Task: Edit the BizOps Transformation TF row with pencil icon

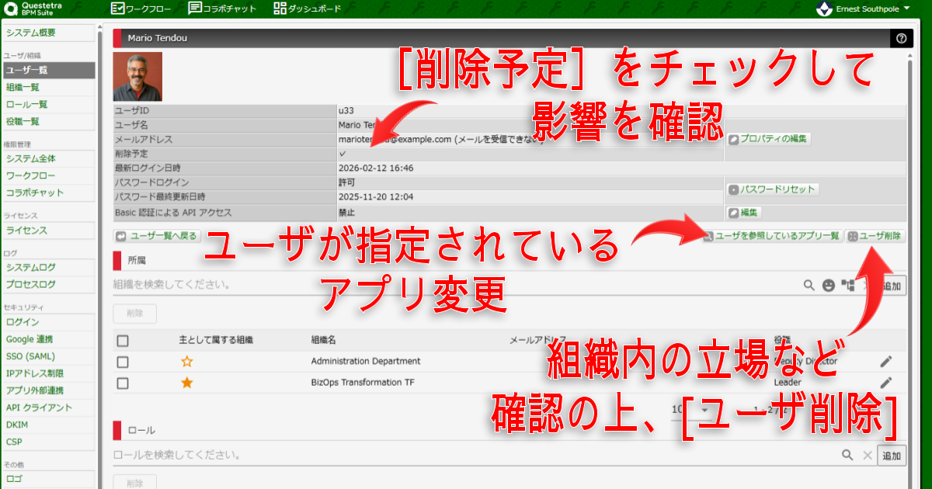Action: point(886,383)
